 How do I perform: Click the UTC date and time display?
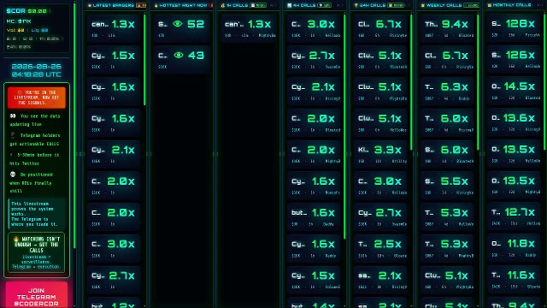click(36, 70)
